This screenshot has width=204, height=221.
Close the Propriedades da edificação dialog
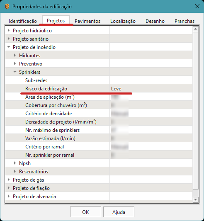tap(197, 6)
